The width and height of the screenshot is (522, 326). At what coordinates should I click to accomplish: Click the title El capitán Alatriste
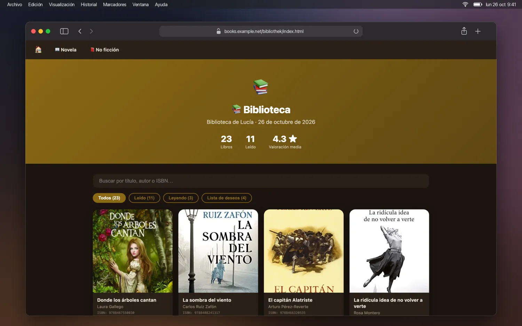coord(290,300)
